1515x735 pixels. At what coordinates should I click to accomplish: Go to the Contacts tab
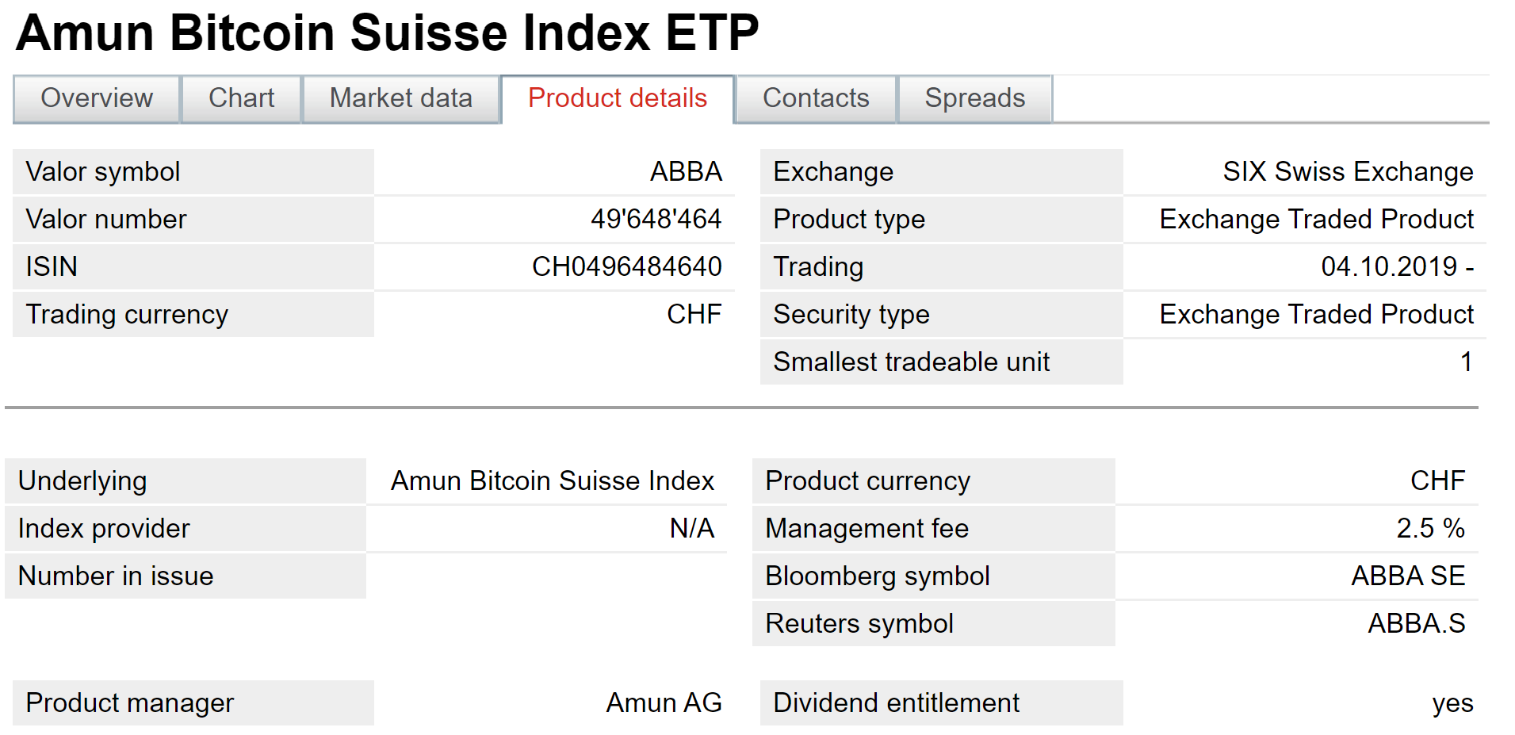[816, 98]
